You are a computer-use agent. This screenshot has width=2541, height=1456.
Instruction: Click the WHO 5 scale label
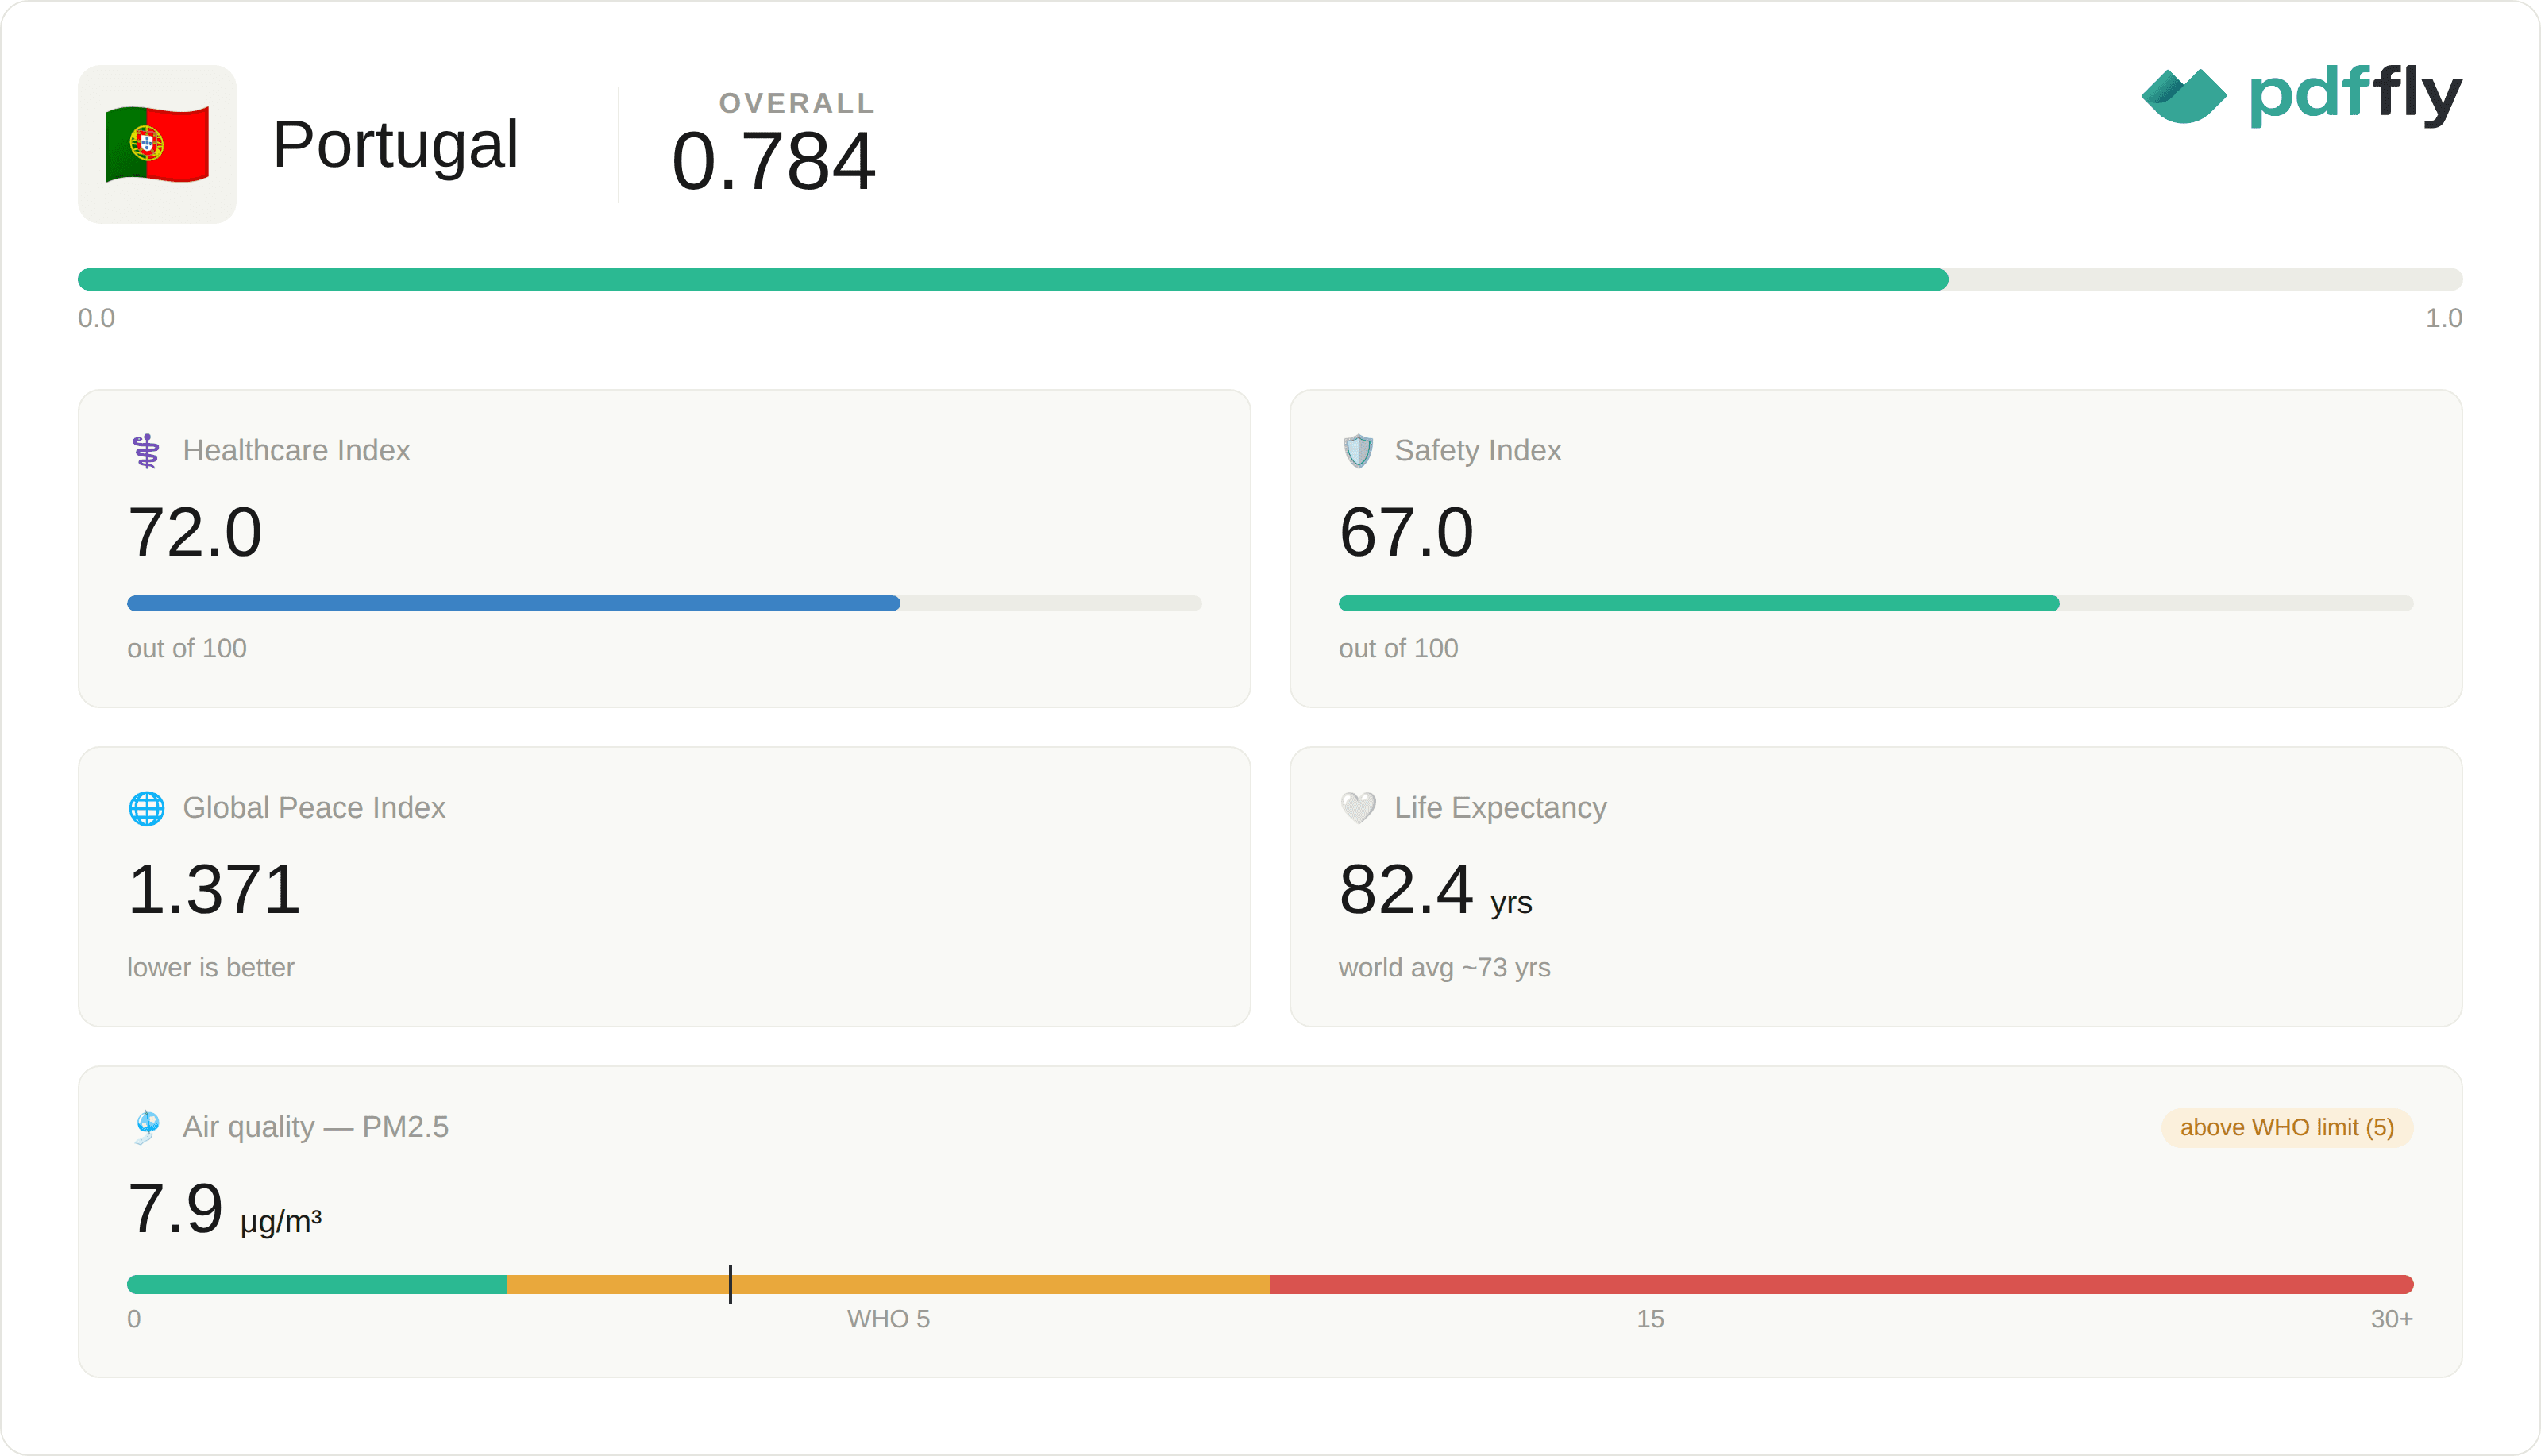pyautogui.click(x=888, y=1320)
